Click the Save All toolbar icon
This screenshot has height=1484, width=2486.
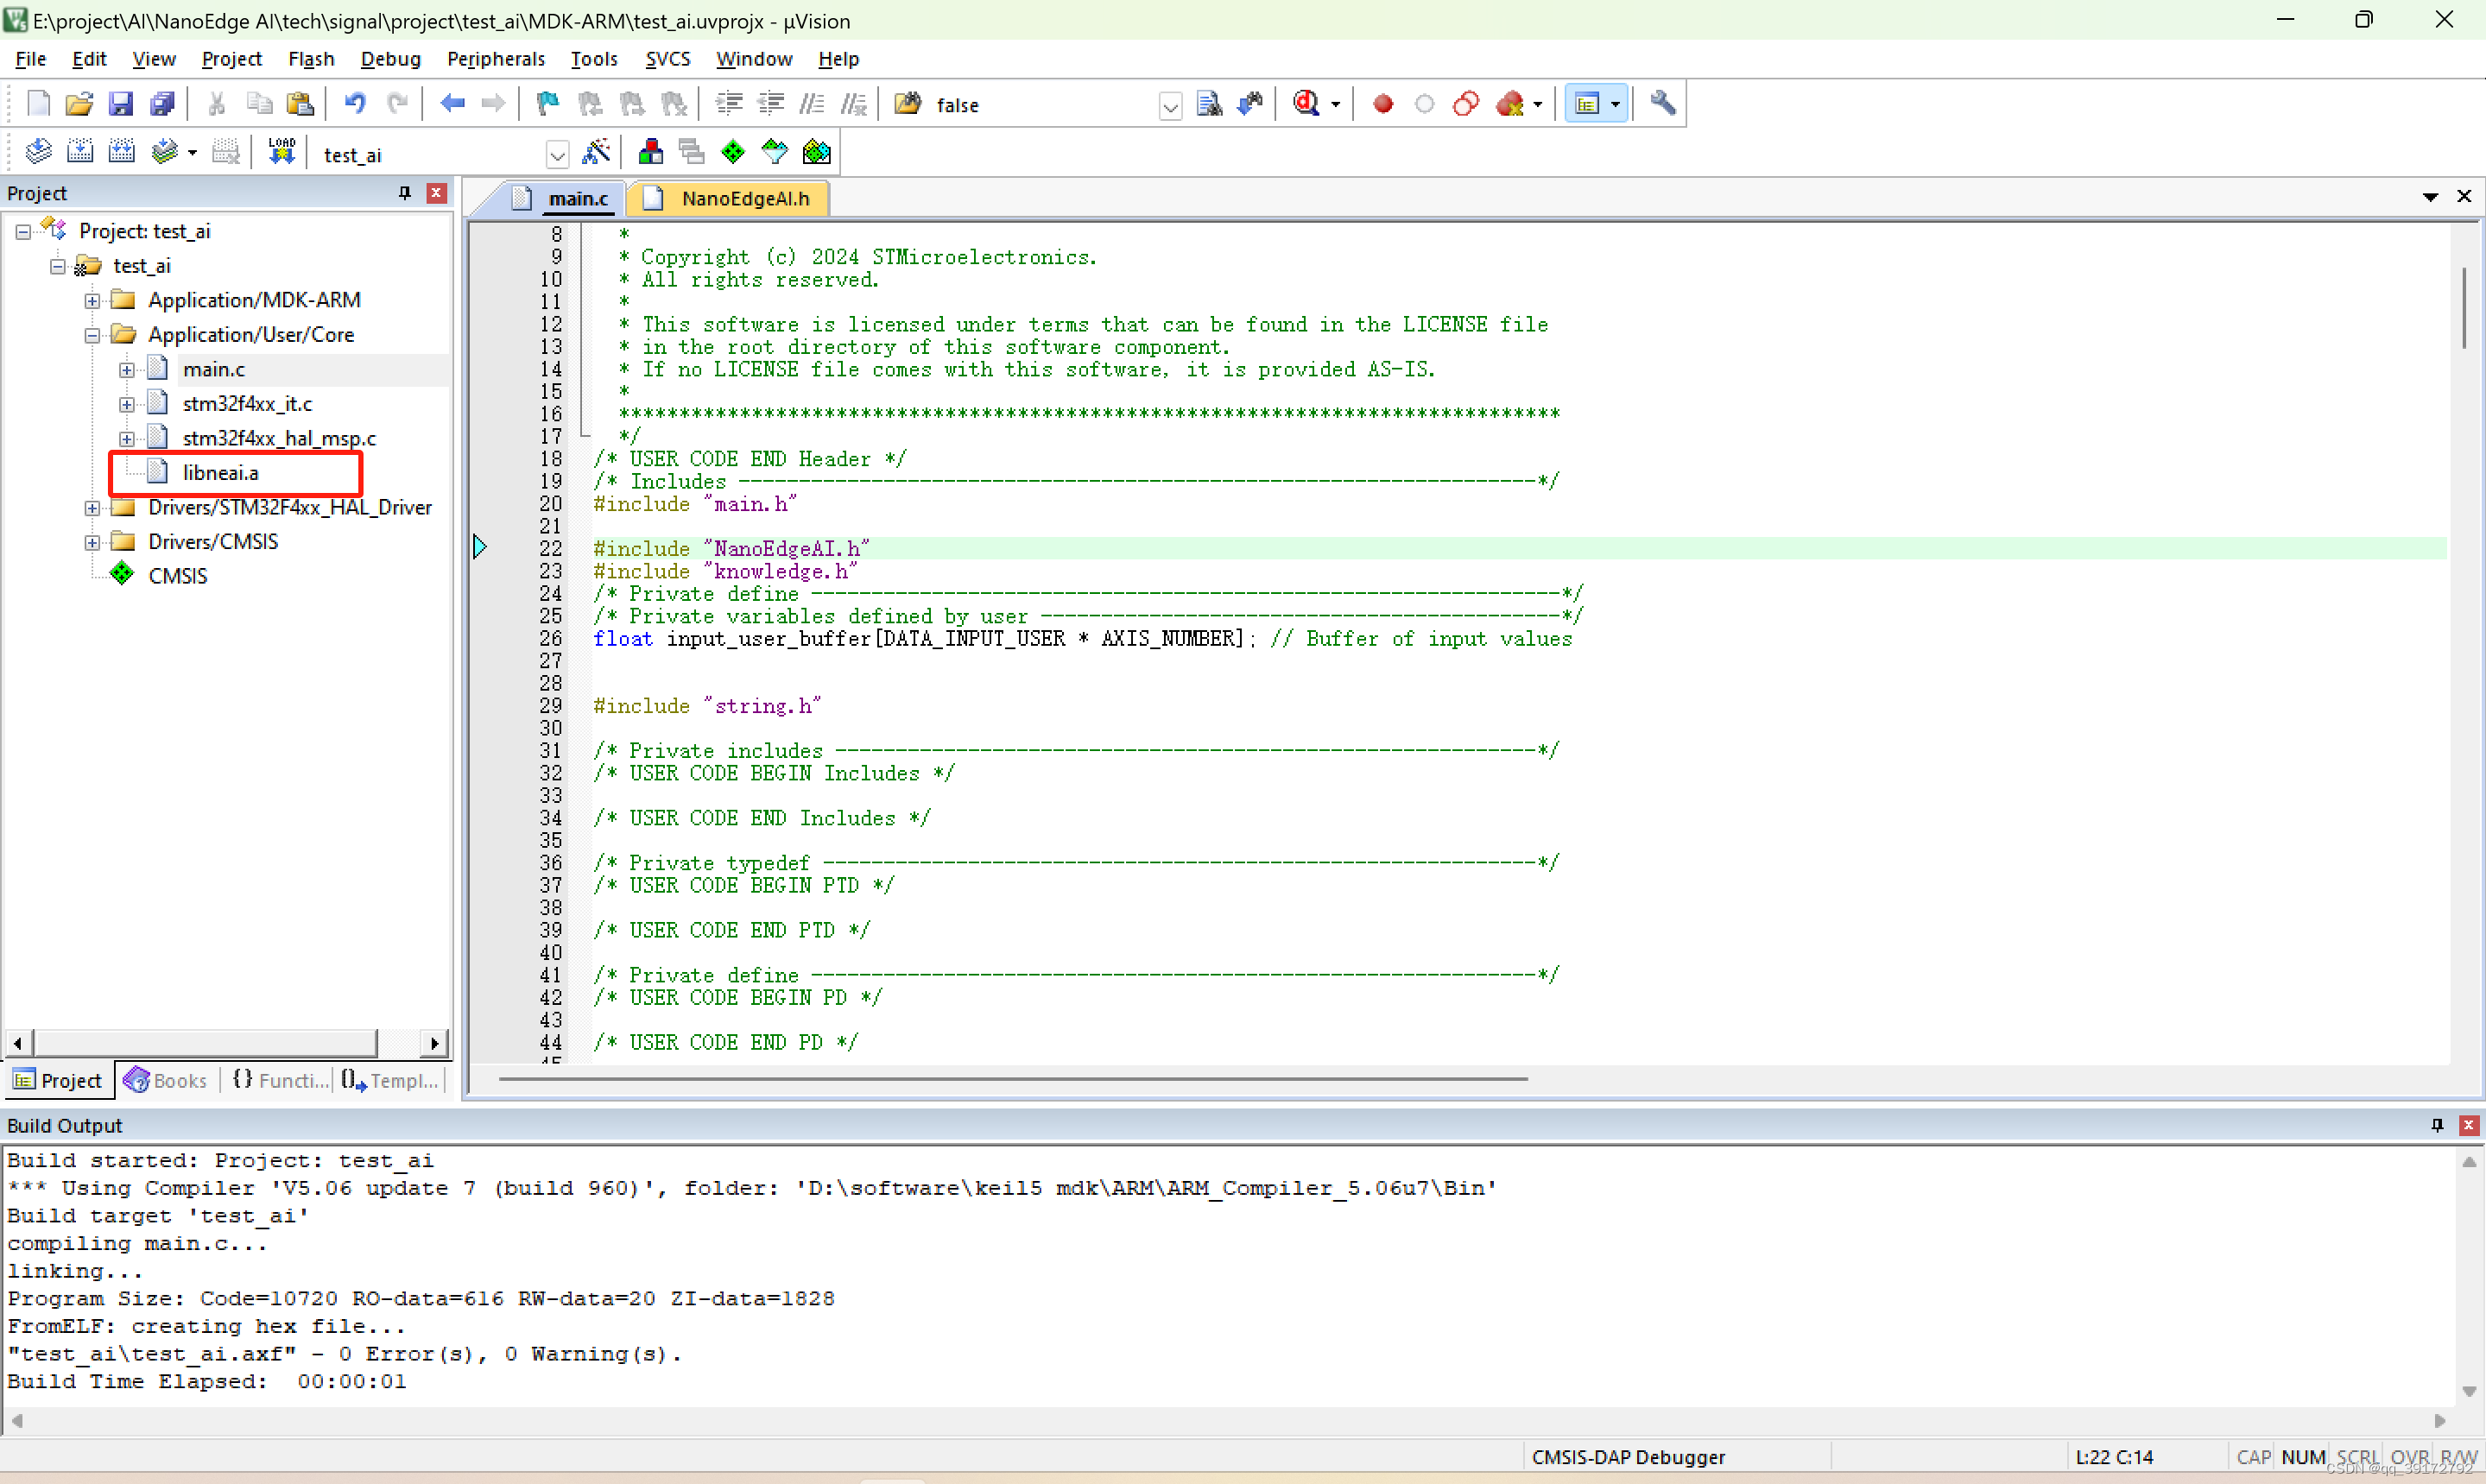162,103
